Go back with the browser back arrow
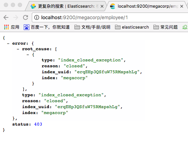This screenshot has width=188, height=143. [6, 17]
